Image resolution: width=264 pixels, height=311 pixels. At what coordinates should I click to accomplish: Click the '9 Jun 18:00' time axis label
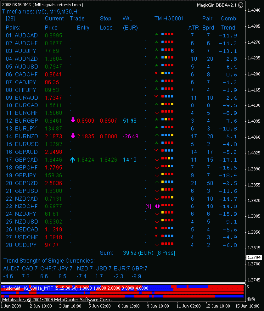coord(158,306)
